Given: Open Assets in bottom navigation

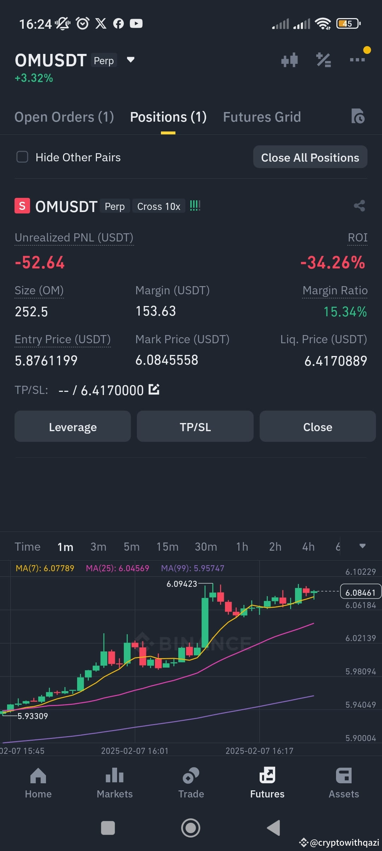Looking at the screenshot, I should [x=344, y=783].
